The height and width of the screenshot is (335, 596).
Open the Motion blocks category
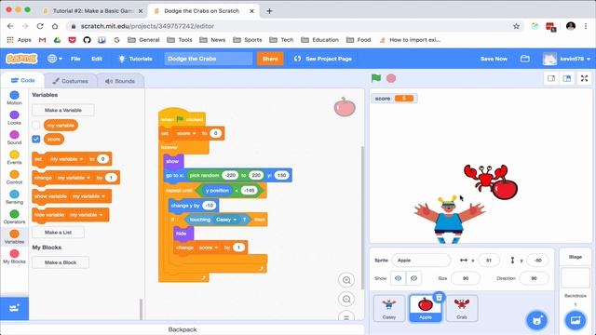pyautogui.click(x=15, y=98)
